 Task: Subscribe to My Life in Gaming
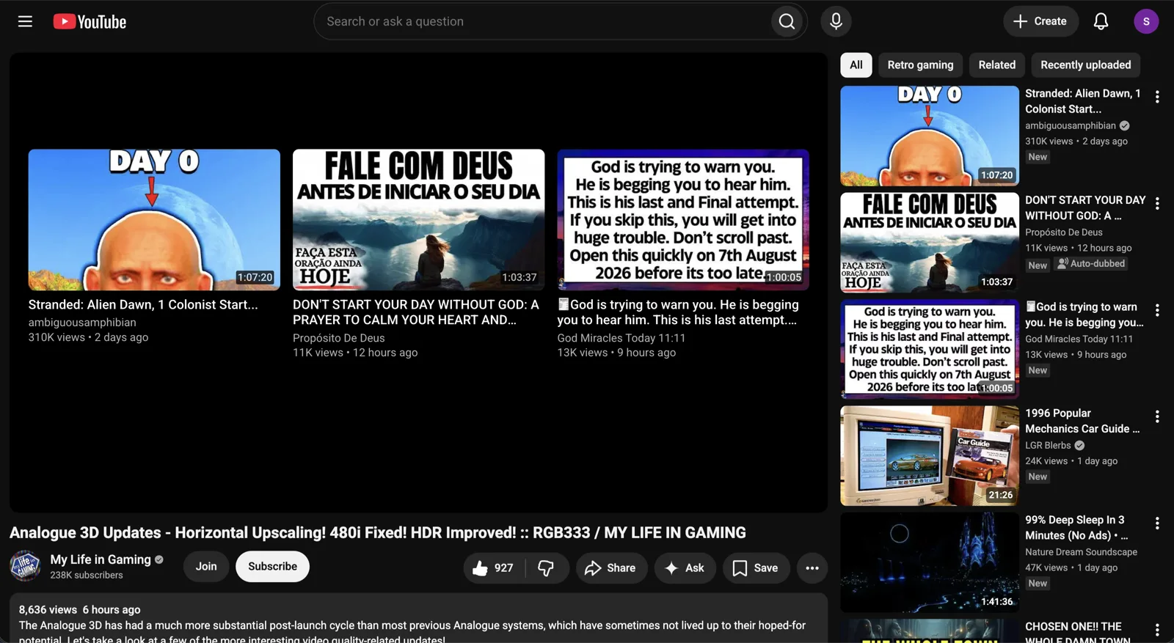(272, 567)
